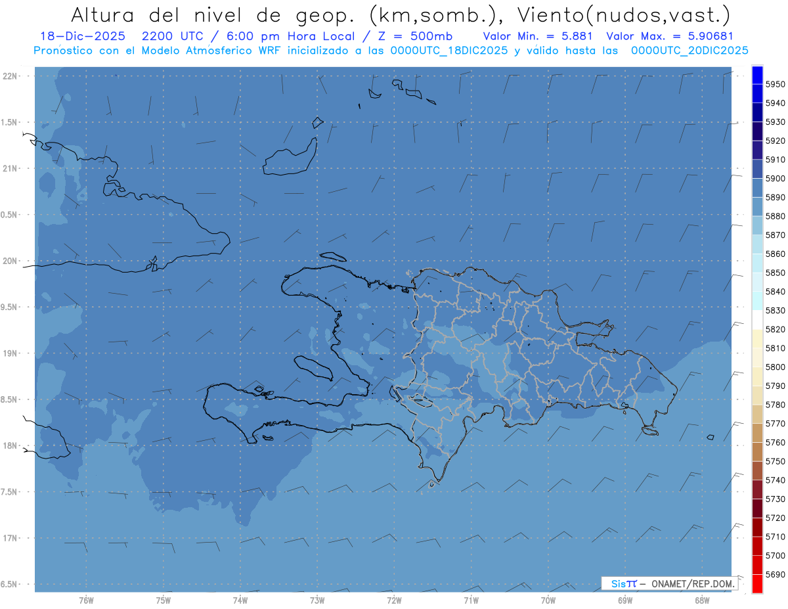Click the 5950 colorbar value
This screenshot has height=609, width=788.
[776, 84]
